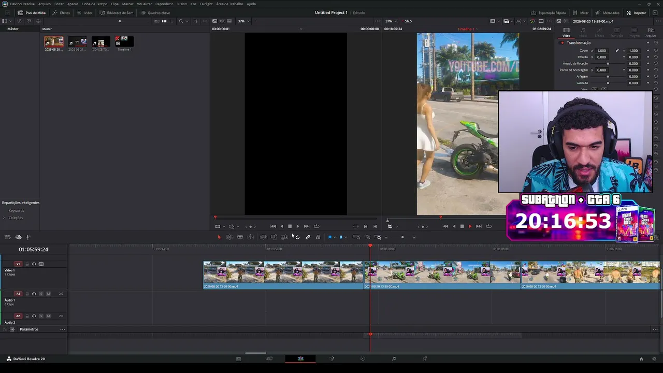Image resolution: width=663 pixels, height=373 pixels.
Task: Expand the Coleções smart bin item
Action: (x=4, y=218)
